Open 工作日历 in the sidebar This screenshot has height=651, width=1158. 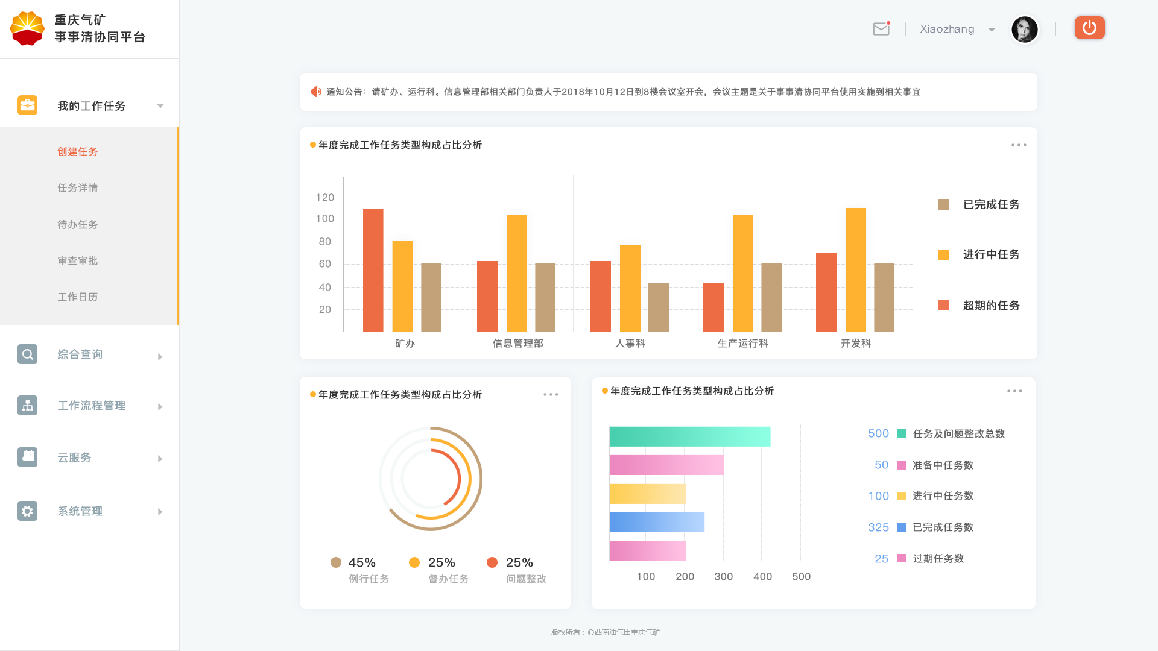[x=77, y=297]
